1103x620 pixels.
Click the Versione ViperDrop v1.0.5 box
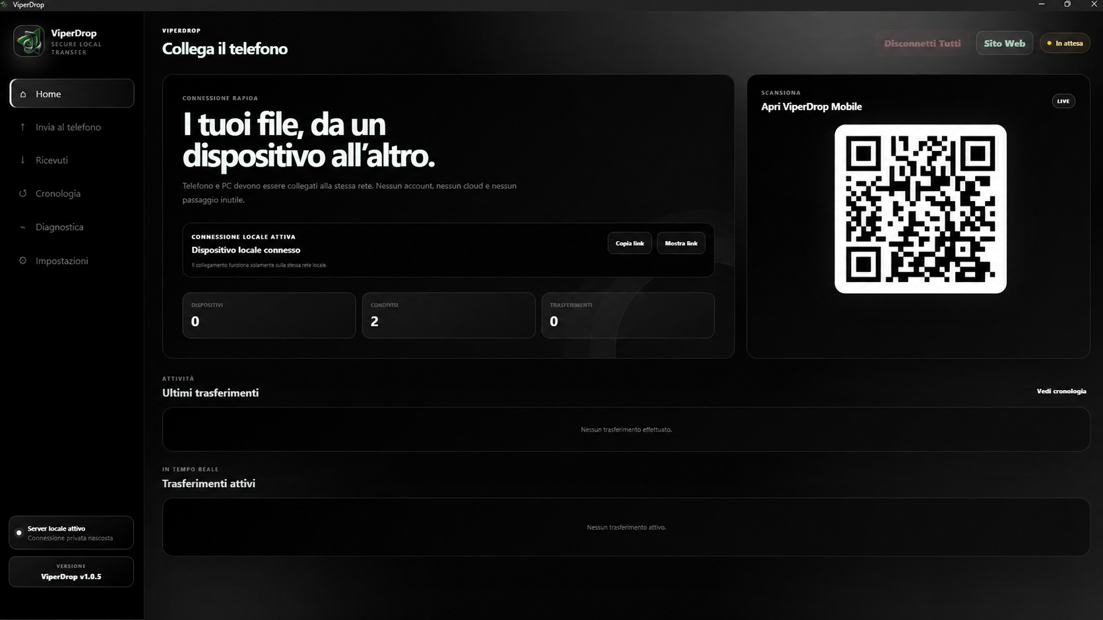pos(71,572)
